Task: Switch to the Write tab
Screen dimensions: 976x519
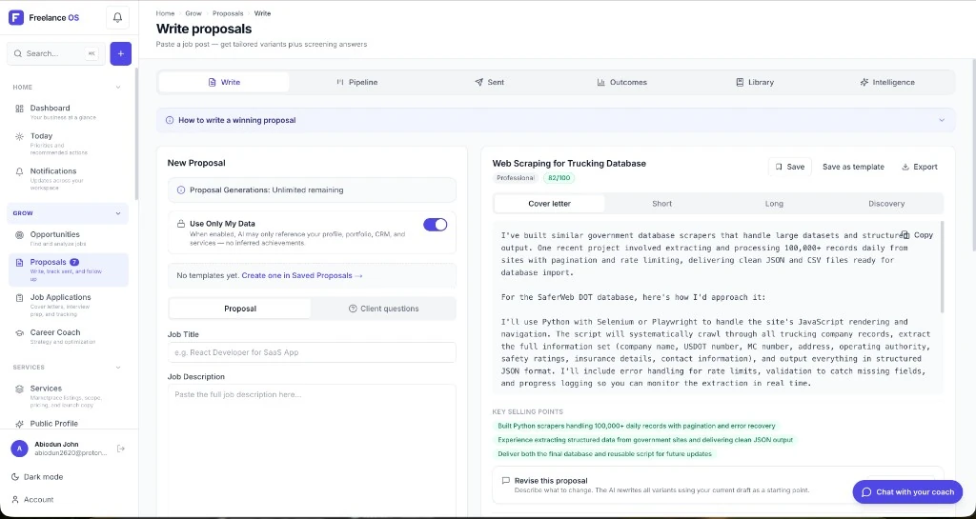Action: [224, 82]
